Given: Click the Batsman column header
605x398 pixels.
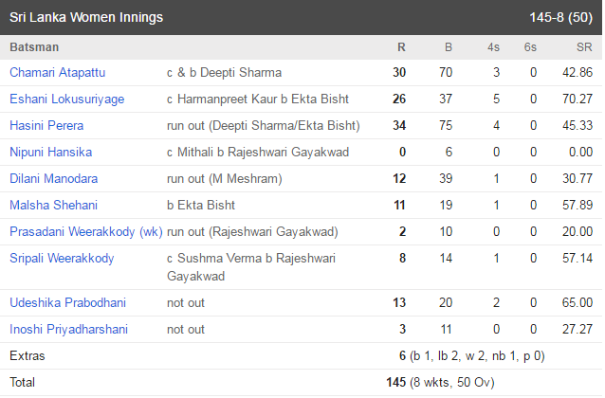Looking at the screenshot, I should pos(34,47).
